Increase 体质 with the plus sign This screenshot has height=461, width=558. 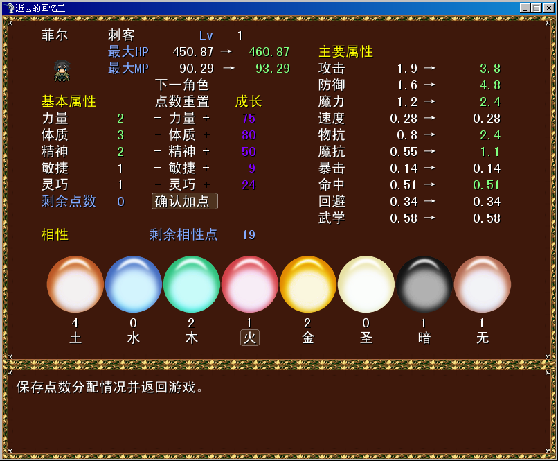click(x=206, y=134)
